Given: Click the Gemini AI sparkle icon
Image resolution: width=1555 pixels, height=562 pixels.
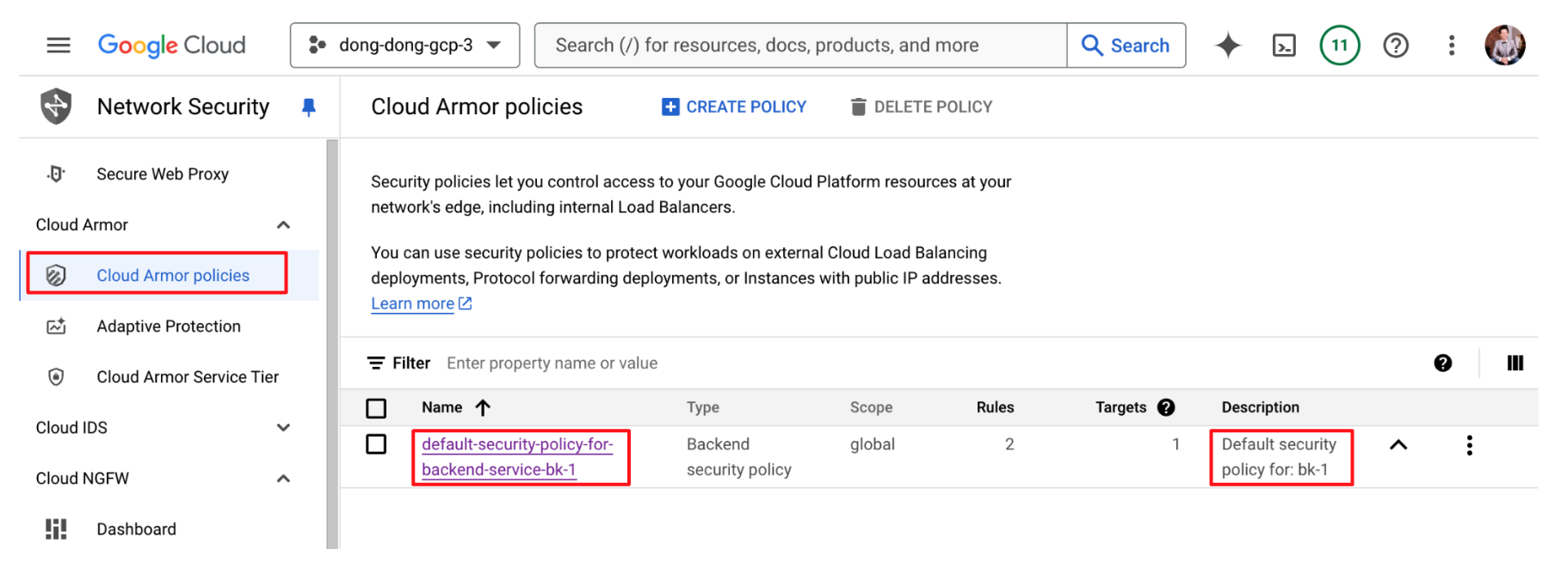Looking at the screenshot, I should pyautogui.click(x=1228, y=45).
